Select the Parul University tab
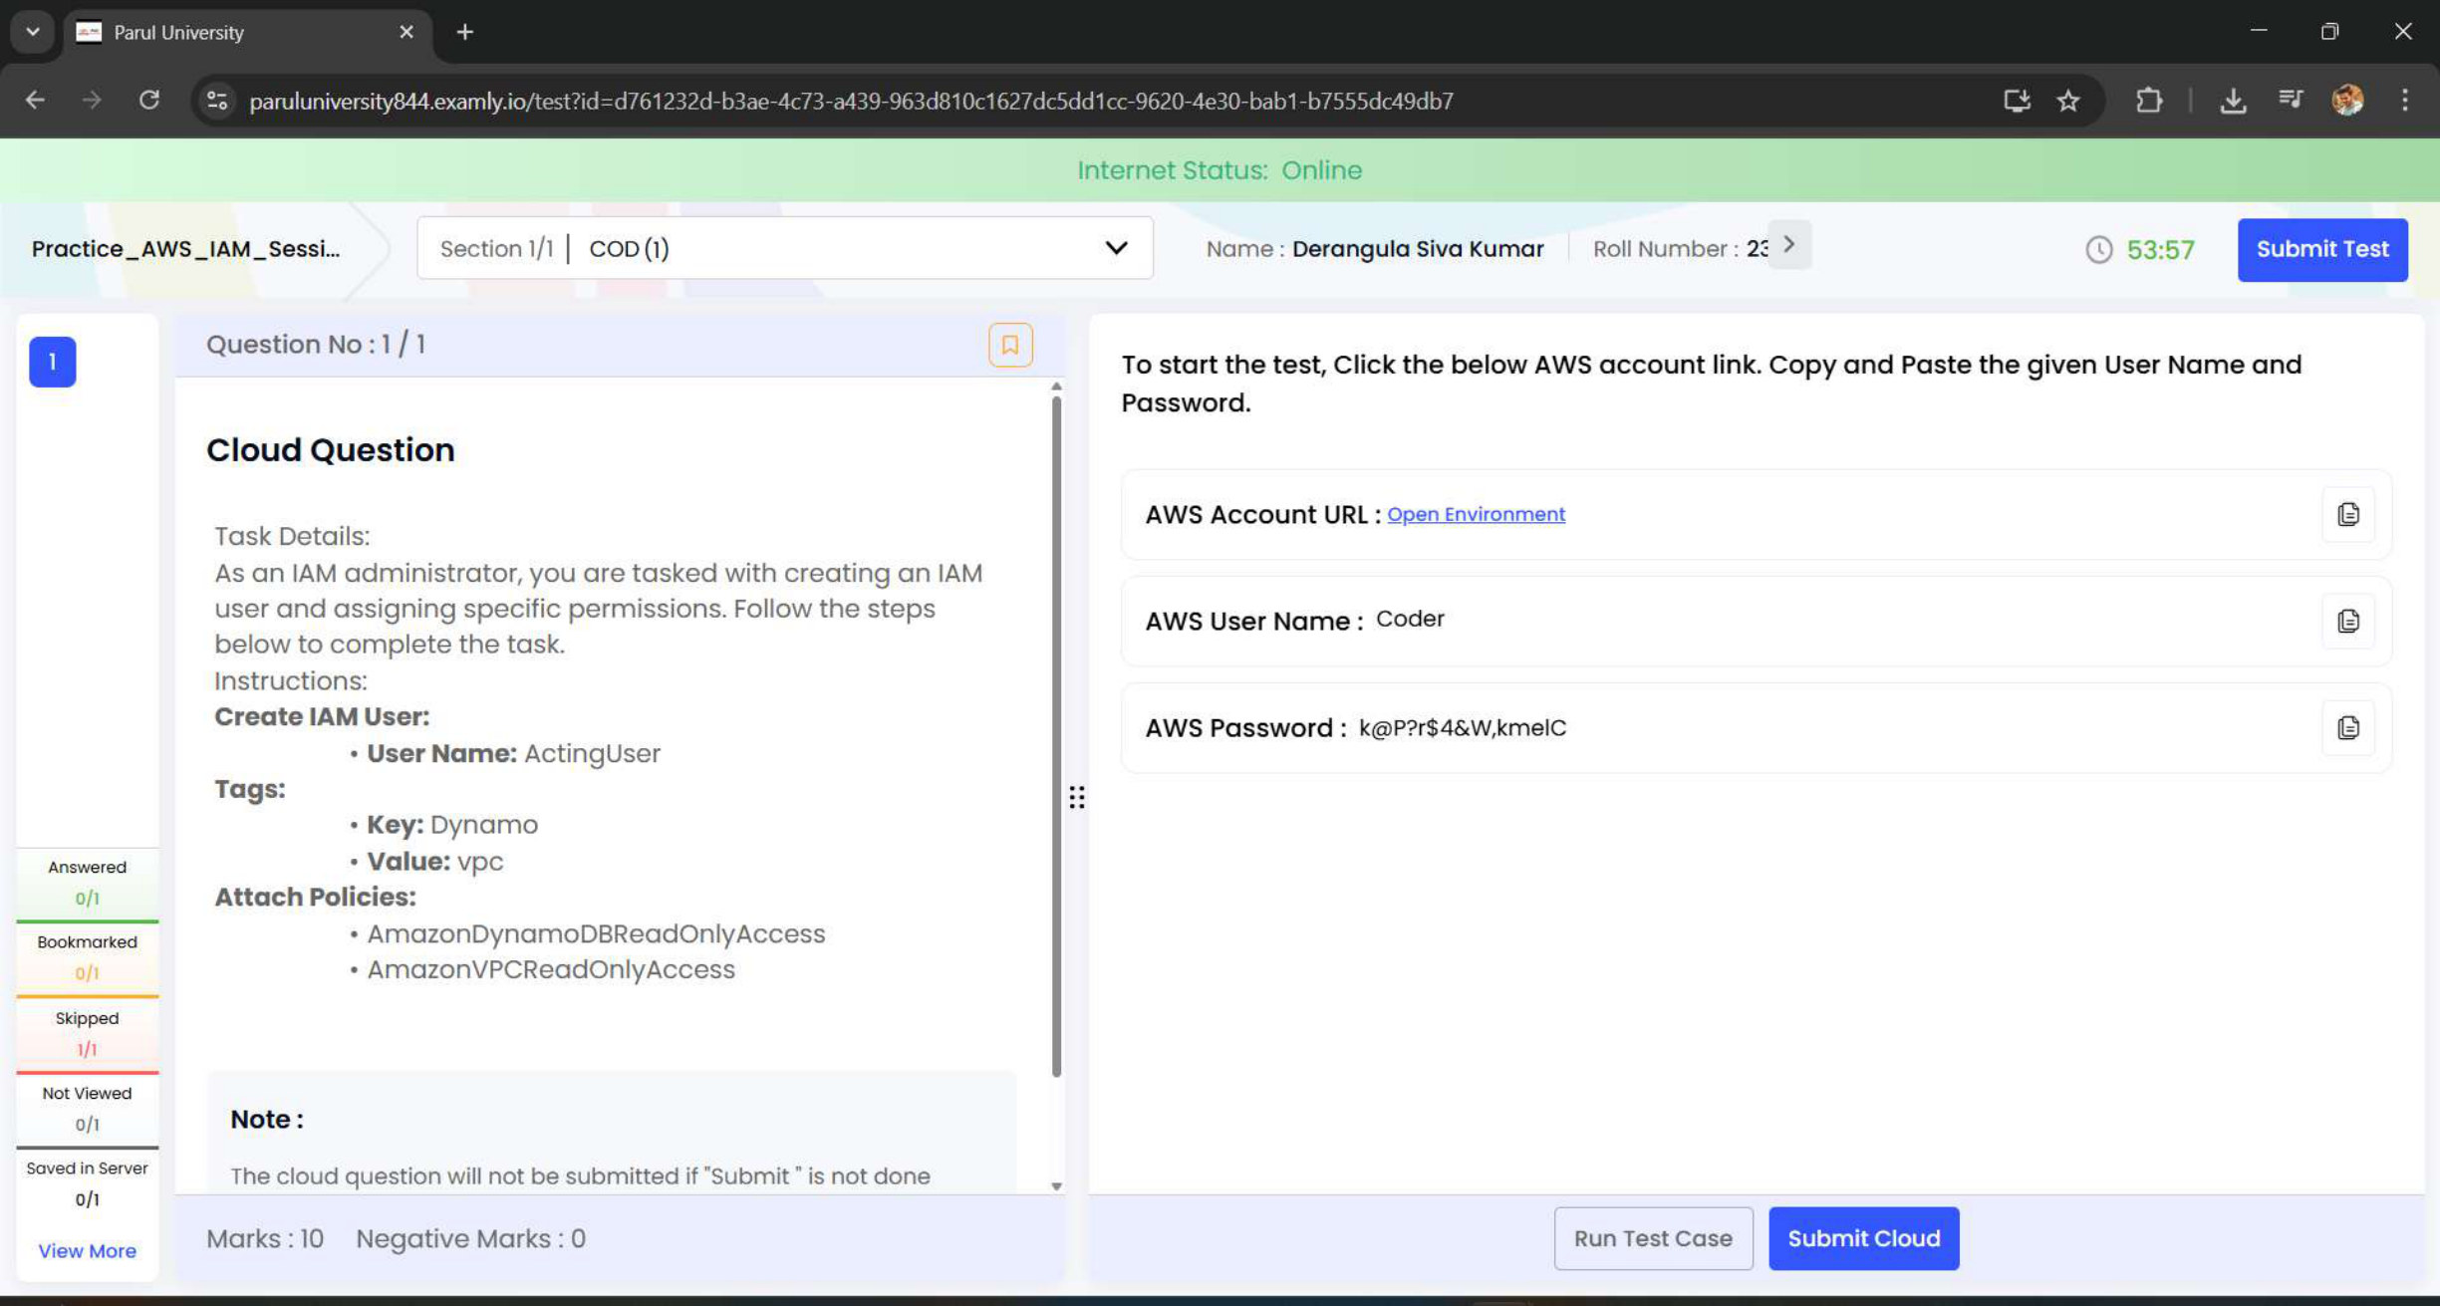The image size is (2440, 1306). coord(247,32)
